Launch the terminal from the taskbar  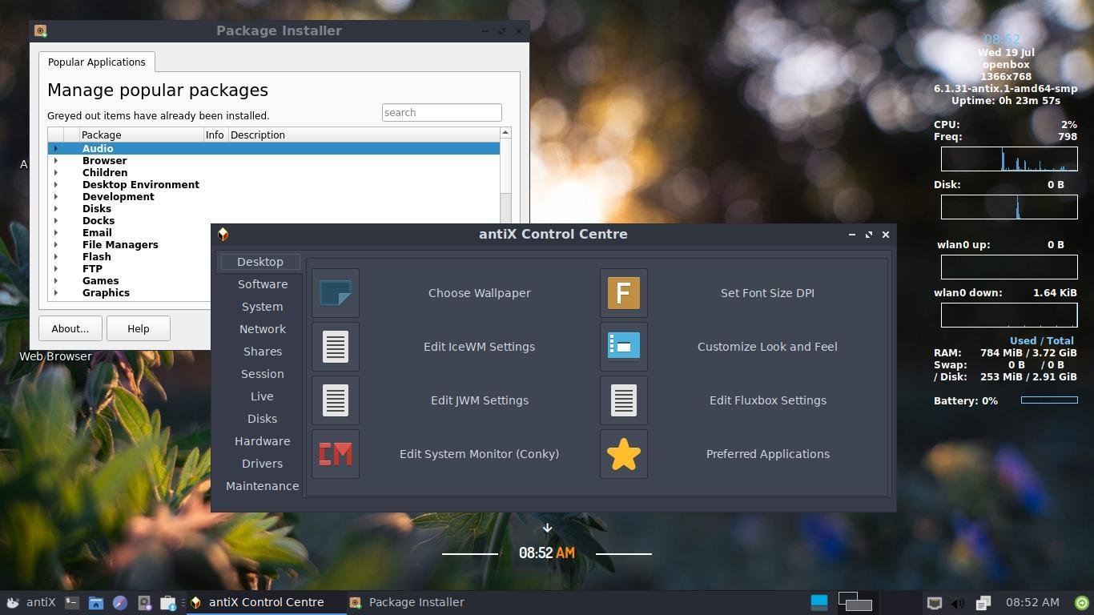tap(72, 602)
